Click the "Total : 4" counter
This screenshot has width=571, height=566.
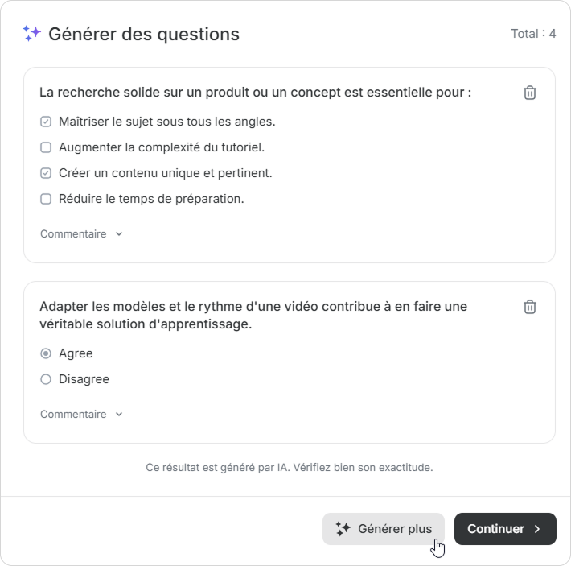tap(533, 34)
